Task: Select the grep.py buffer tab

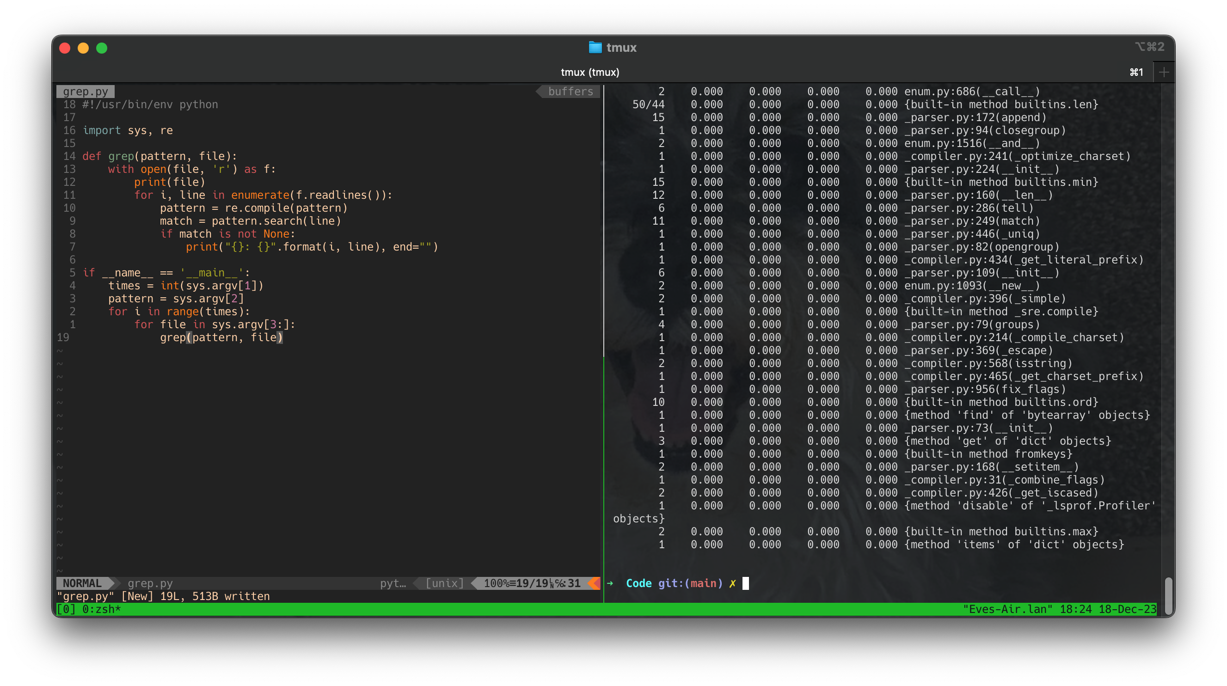Action: [x=85, y=91]
